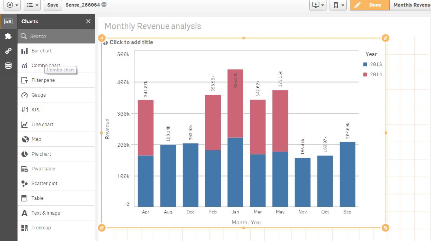
Task: Click the chart's title placeholder text
Action: 132,42
